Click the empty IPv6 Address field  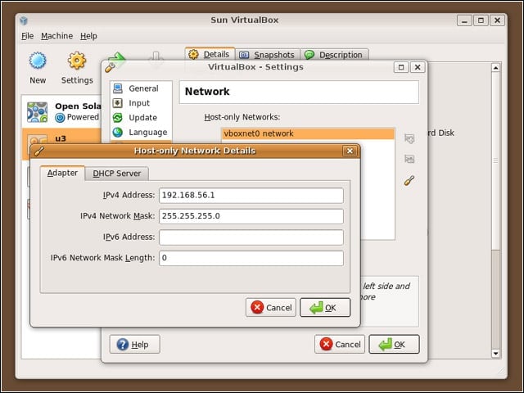[x=251, y=237]
